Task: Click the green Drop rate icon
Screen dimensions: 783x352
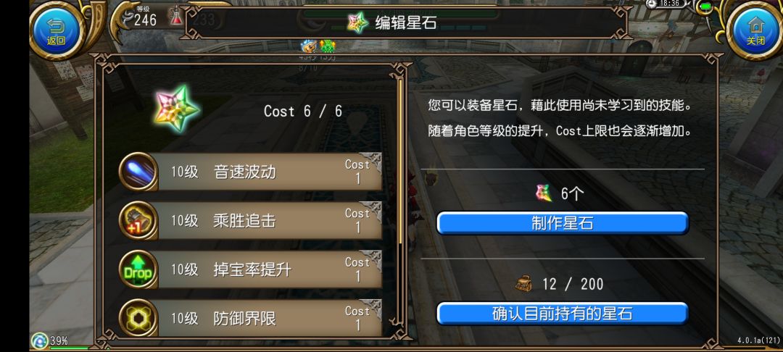Action: [x=138, y=269]
